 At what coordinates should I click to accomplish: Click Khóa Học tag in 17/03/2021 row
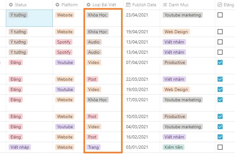pos(97,100)
